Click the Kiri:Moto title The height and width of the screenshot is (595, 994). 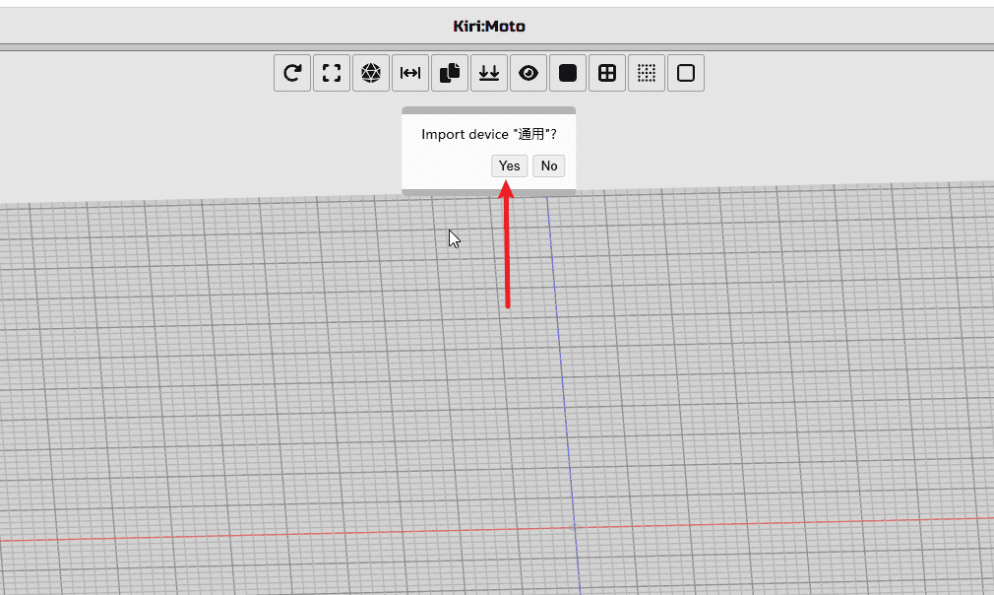pos(489,27)
